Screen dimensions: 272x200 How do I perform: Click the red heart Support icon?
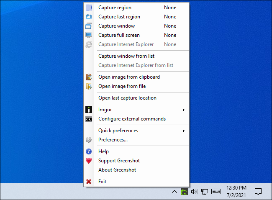pyautogui.click(x=89, y=161)
